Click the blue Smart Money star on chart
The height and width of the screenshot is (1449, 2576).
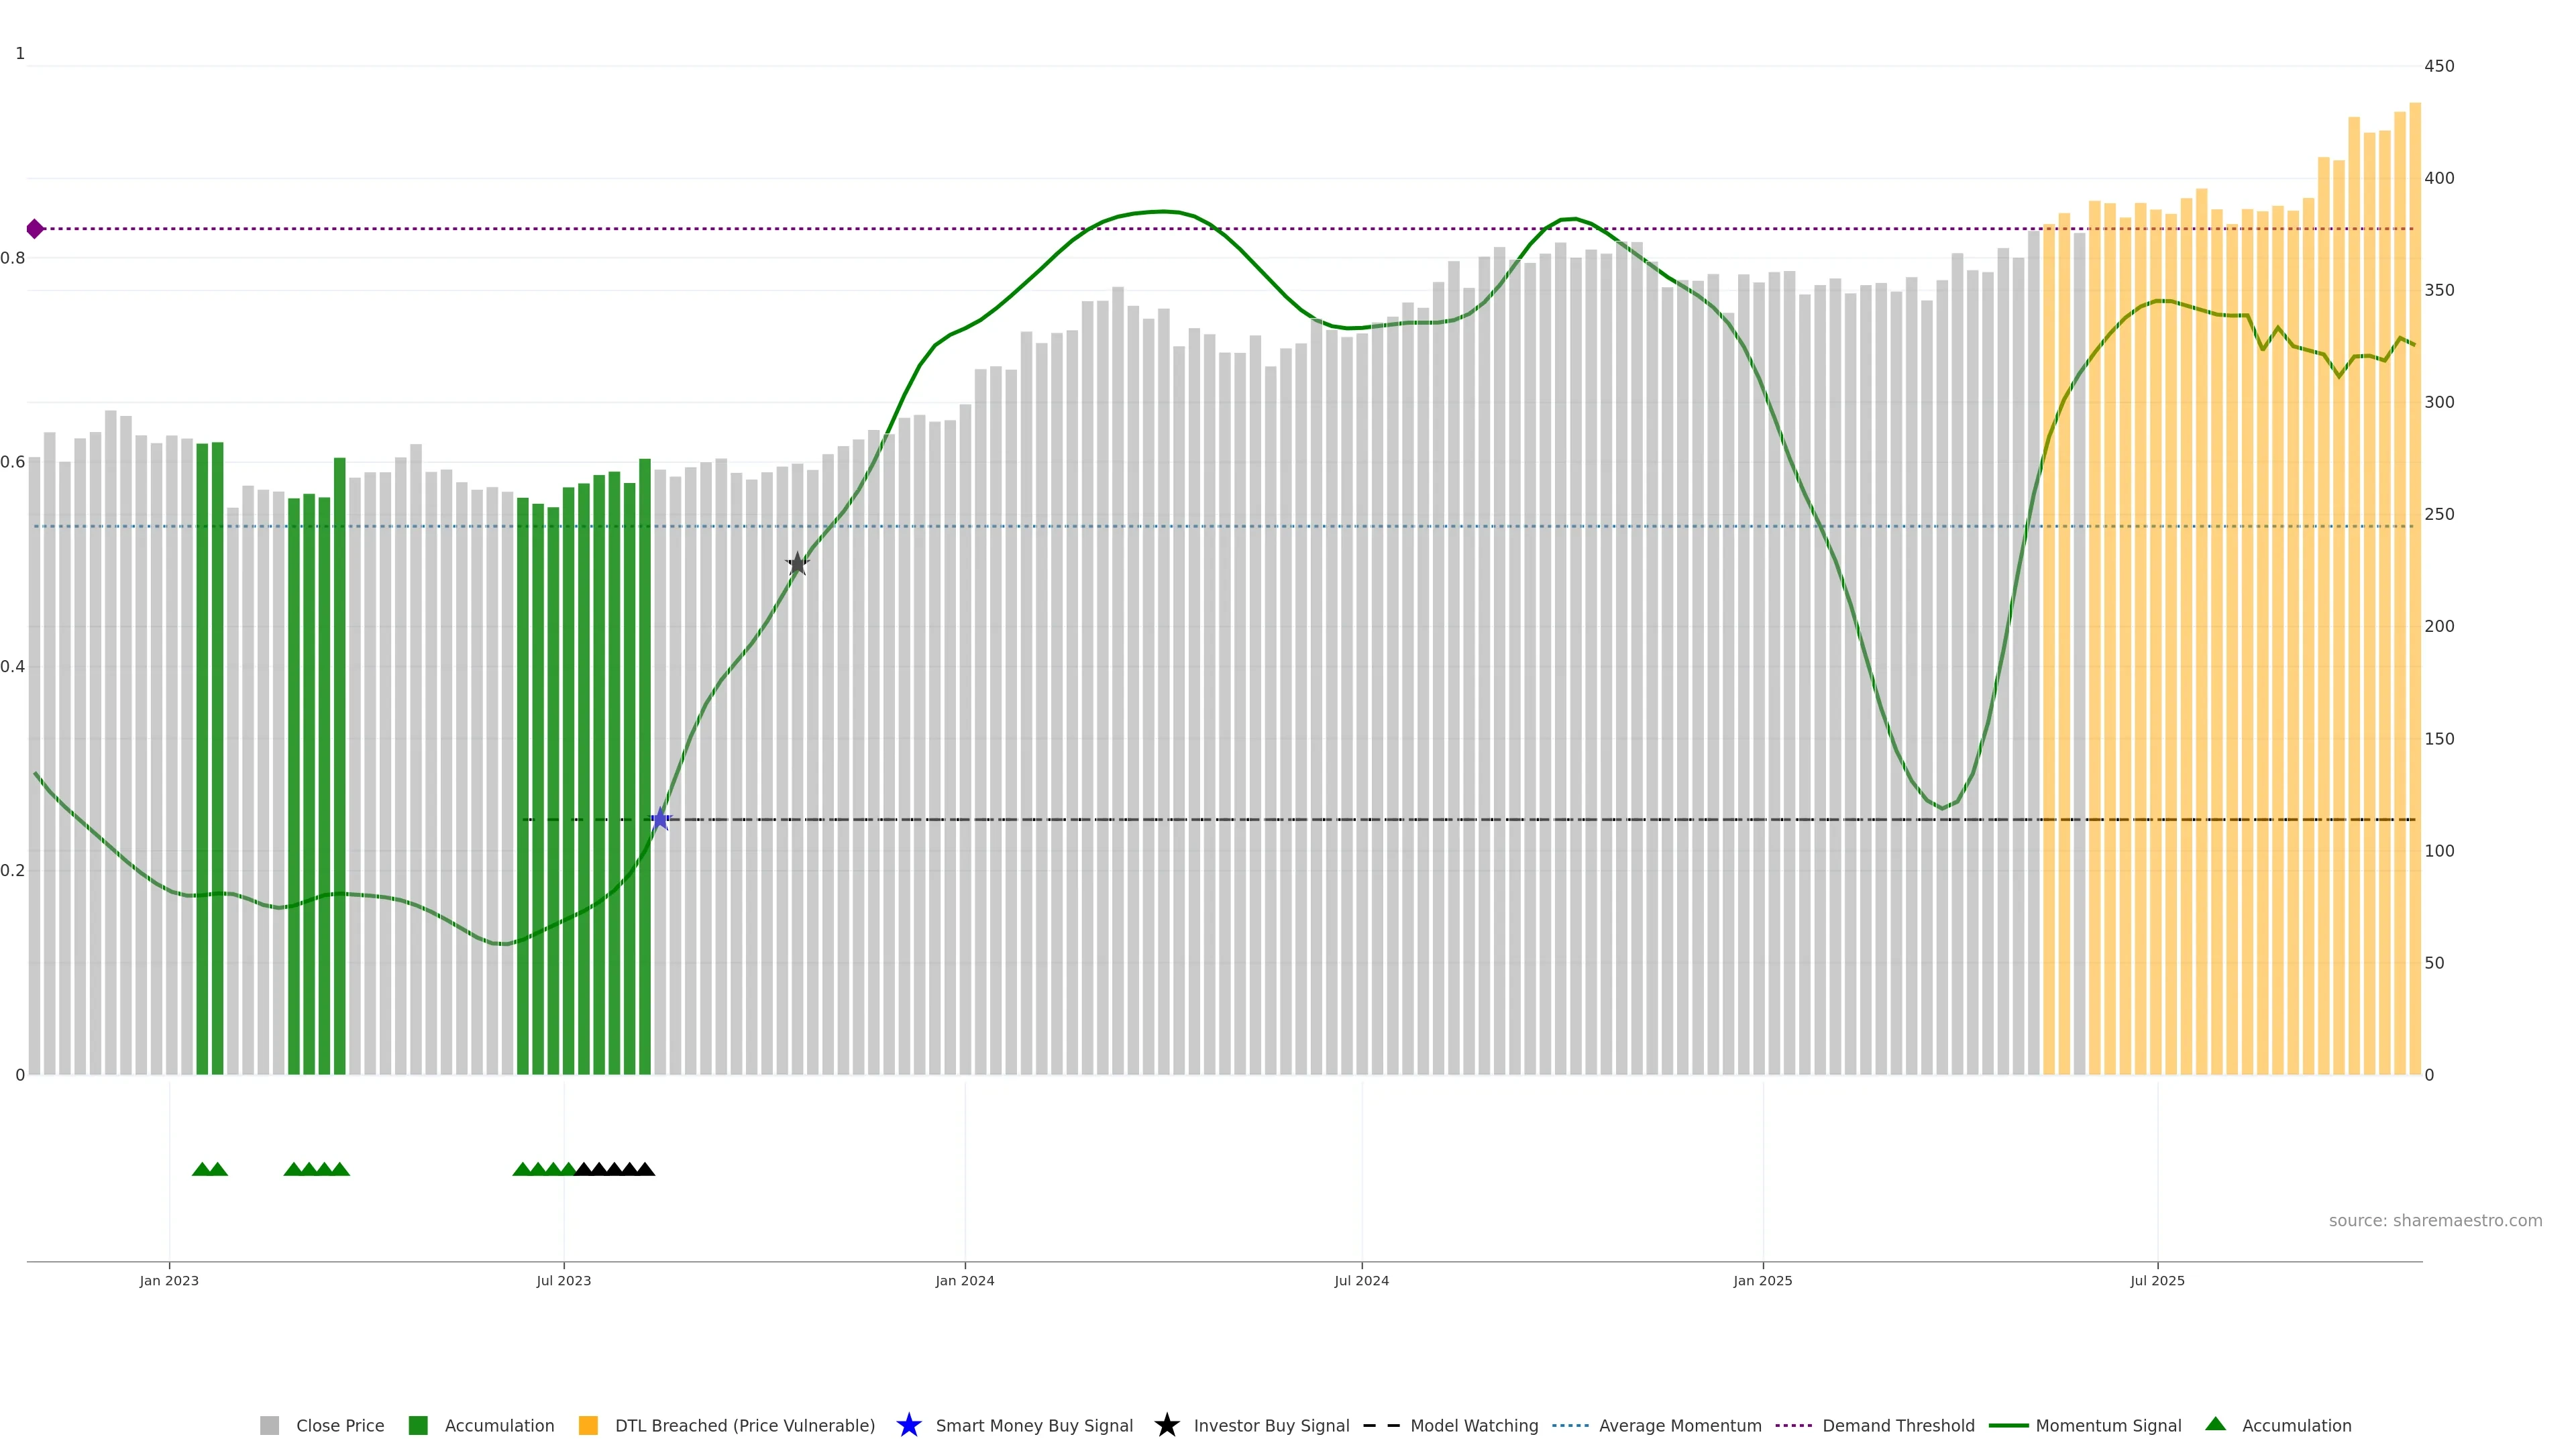pos(660,820)
